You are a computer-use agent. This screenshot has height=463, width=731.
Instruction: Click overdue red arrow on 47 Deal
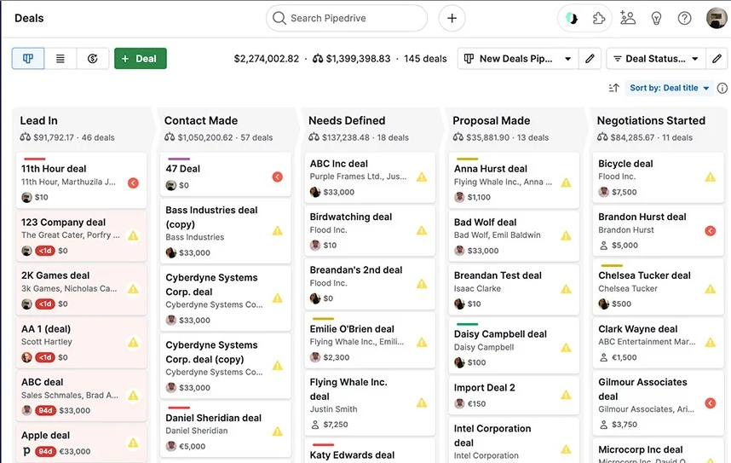click(278, 177)
